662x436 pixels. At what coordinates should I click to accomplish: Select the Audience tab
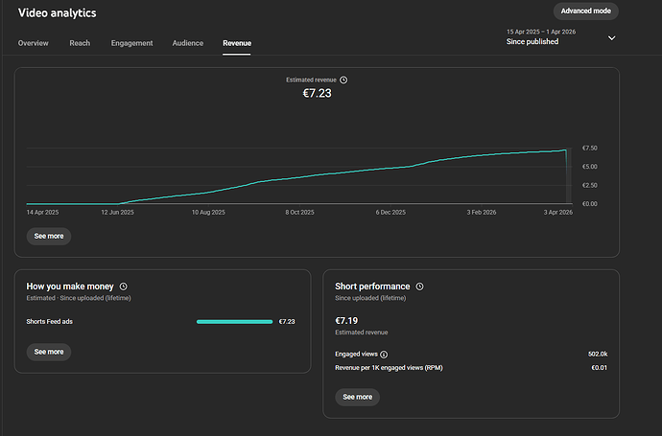point(187,43)
